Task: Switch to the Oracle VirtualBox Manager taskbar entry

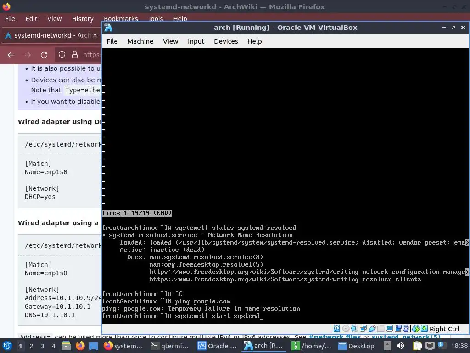Action: click(217, 346)
